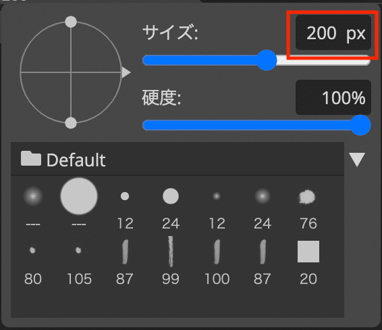Click the Default folder name text
382x330 pixels.
[76, 160]
